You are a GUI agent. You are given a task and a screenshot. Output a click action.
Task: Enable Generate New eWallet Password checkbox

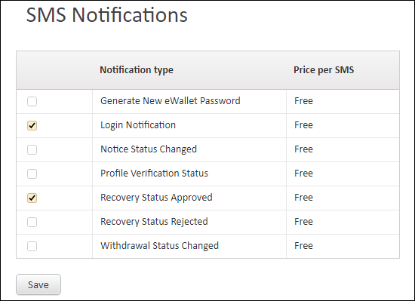coord(32,101)
